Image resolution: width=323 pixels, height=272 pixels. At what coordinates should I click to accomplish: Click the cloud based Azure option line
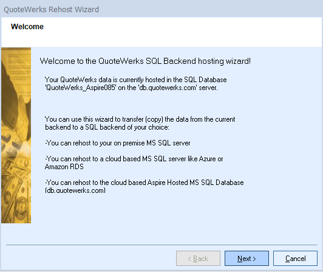134,159
